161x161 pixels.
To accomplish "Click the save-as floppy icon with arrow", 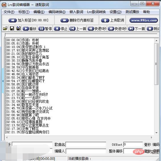I will pyautogui.click(x=18, y=29).
